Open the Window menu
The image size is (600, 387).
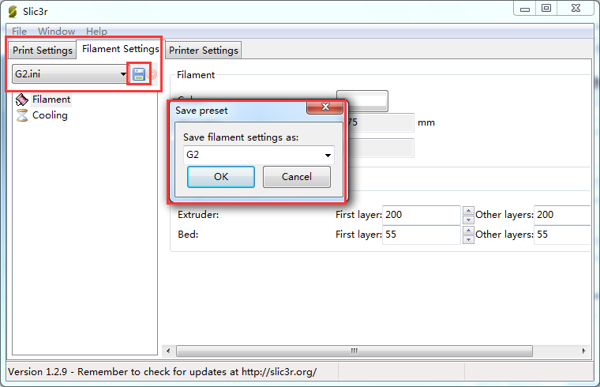pyautogui.click(x=56, y=32)
